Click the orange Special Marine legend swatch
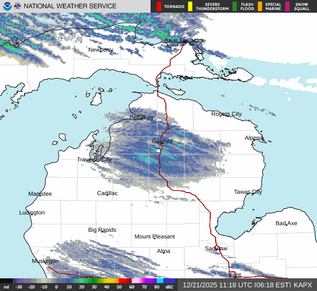This screenshot has width=317, height=291. (260, 6)
